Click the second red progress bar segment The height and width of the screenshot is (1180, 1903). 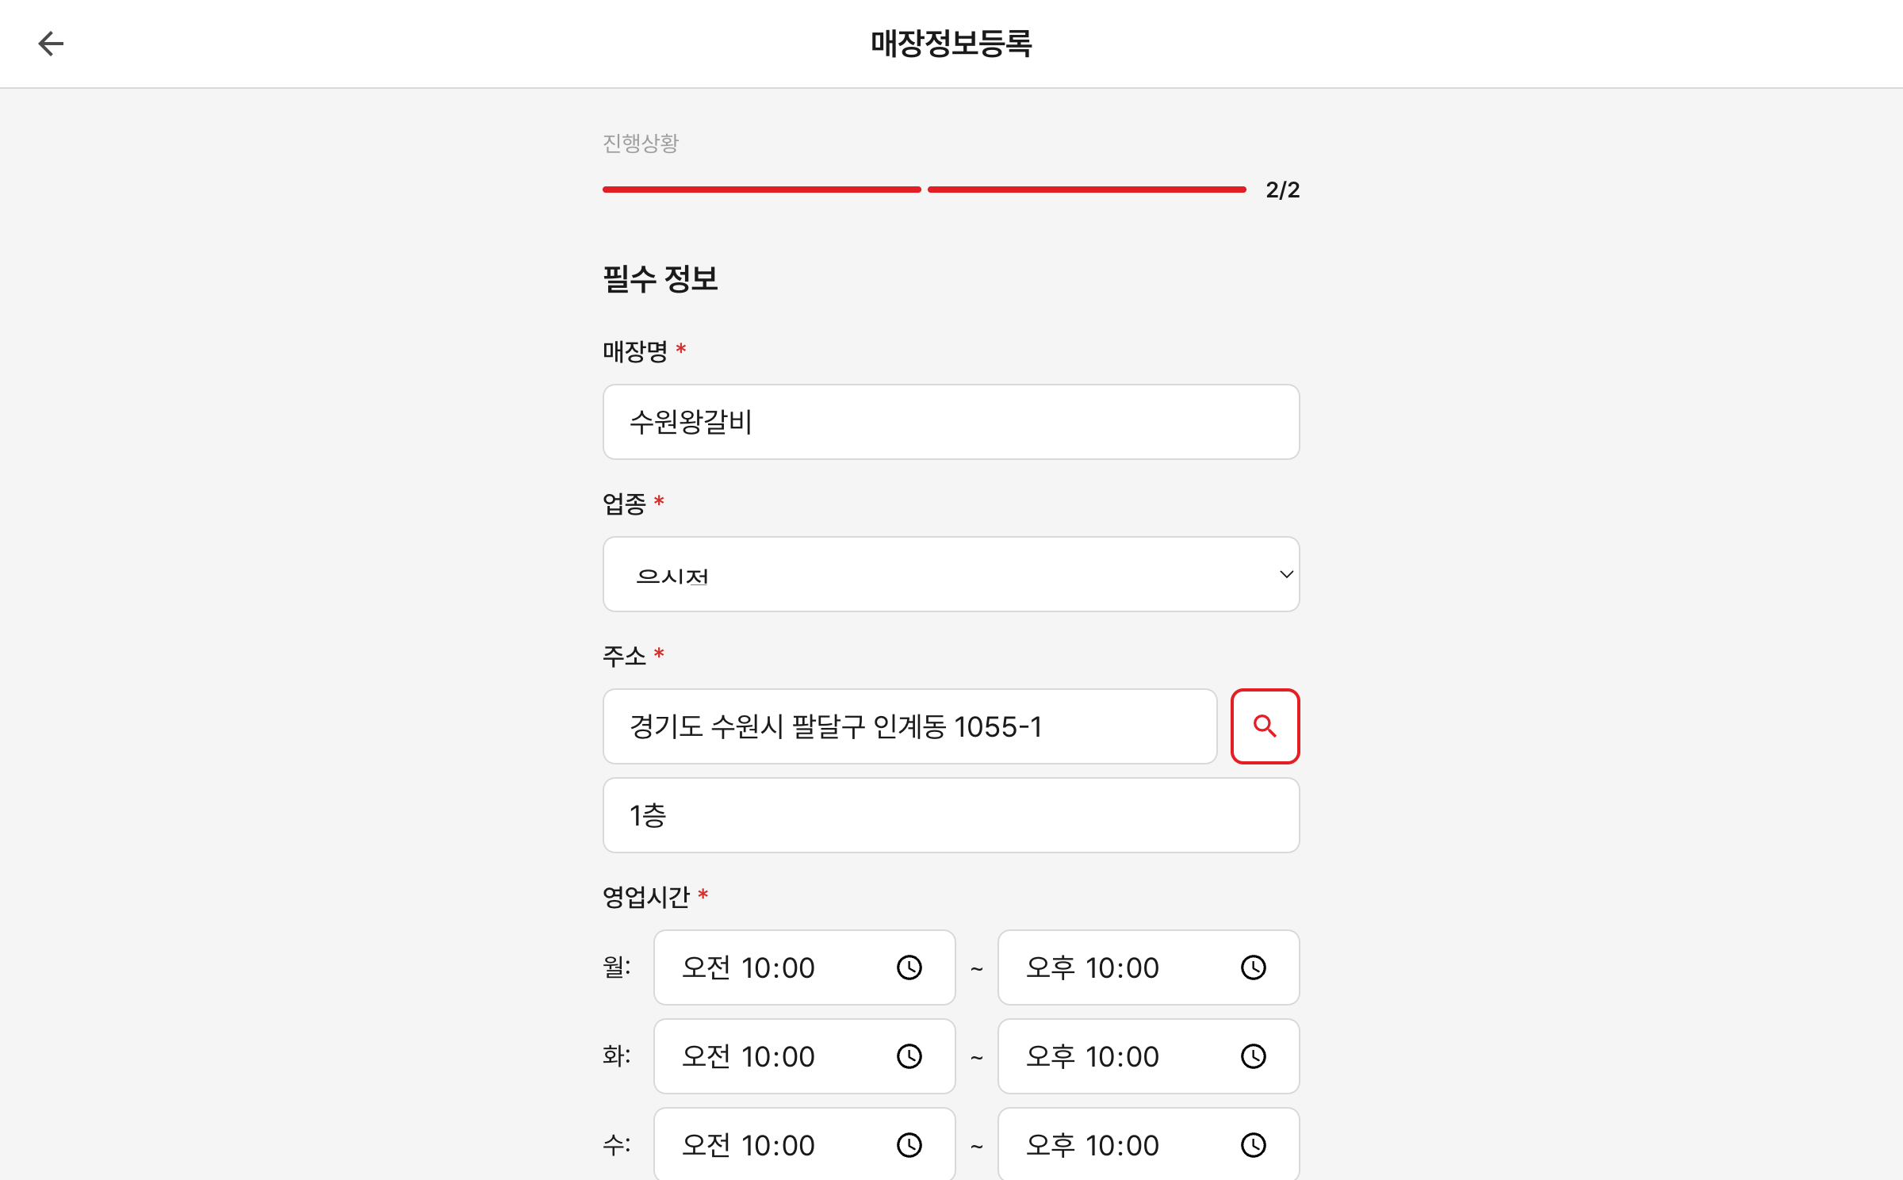(1086, 190)
